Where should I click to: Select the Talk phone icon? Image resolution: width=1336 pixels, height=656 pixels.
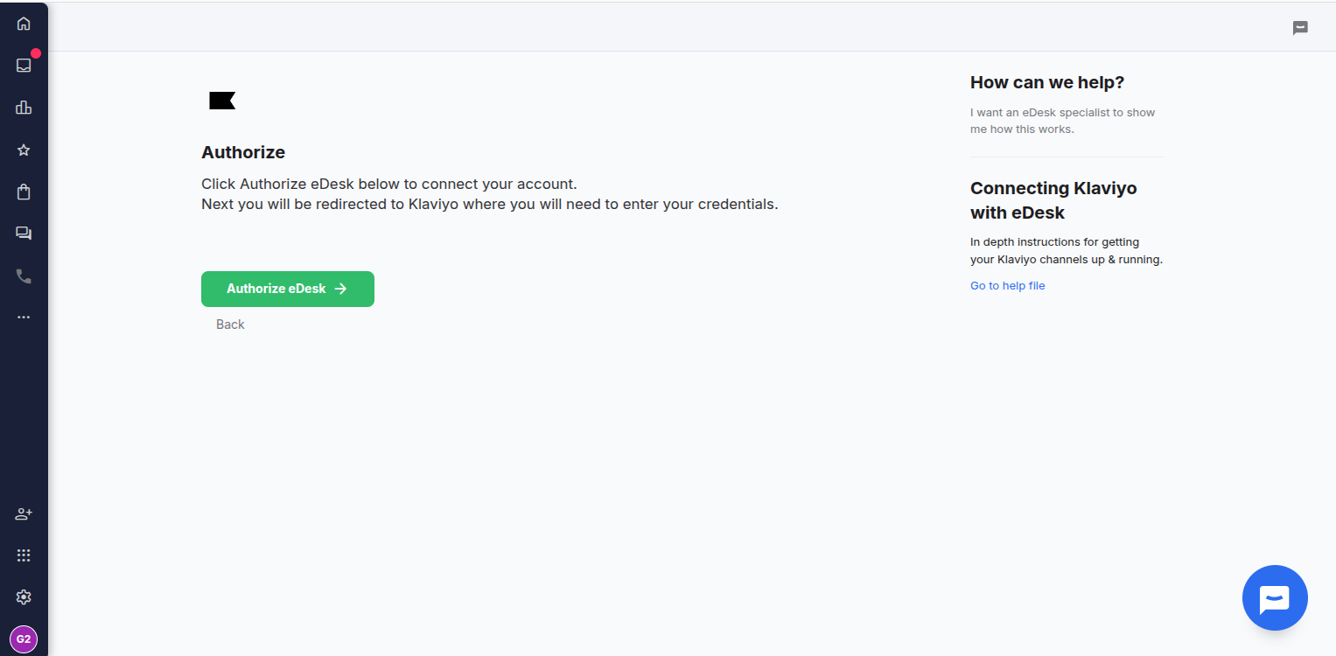24,275
